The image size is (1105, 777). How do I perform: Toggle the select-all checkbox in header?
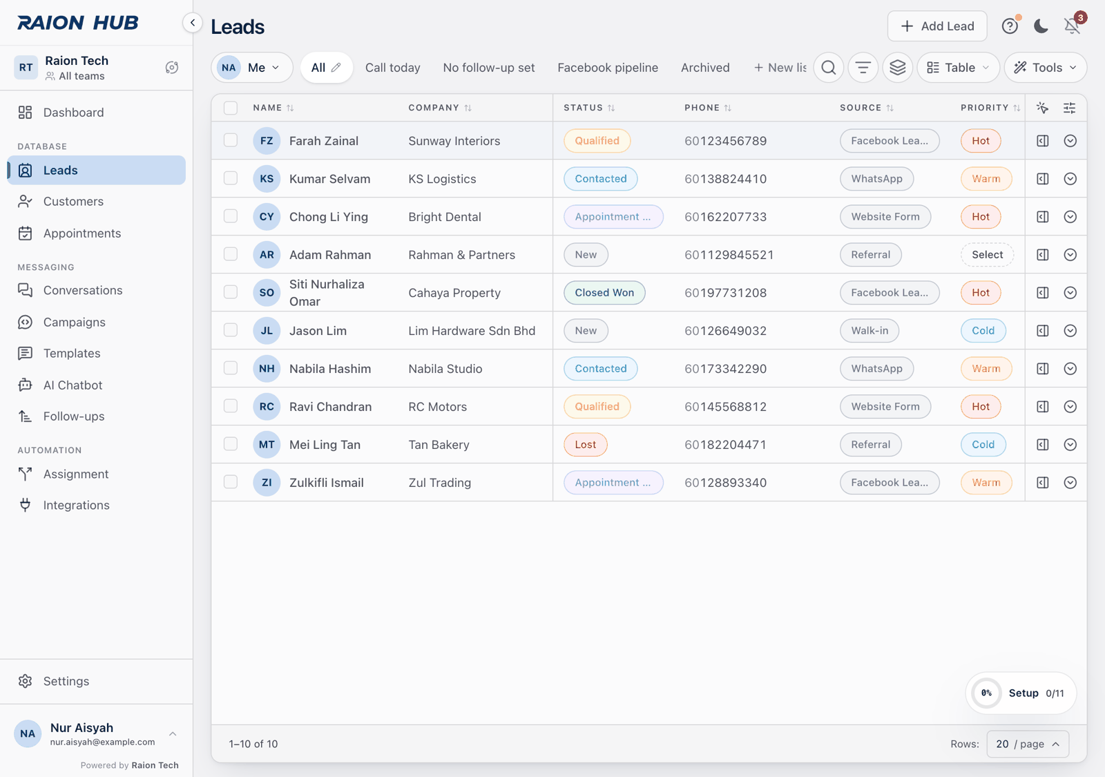click(231, 108)
